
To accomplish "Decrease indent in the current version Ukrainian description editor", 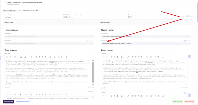I will tap(59, 57).
